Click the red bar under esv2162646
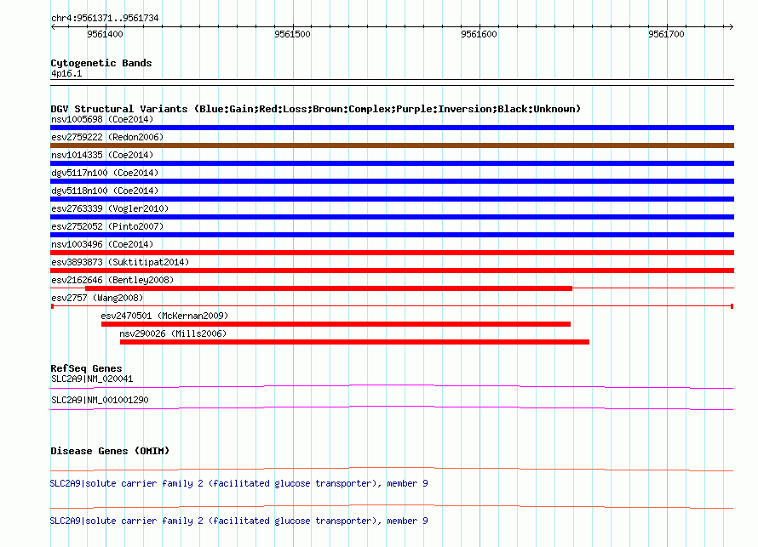758x547 pixels. (x=329, y=288)
